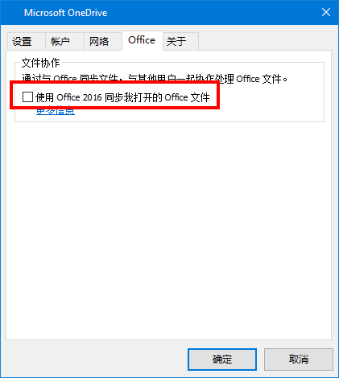339x378 pixels.
Task: Discard changes using 取消
Action: tap(299, 360)
